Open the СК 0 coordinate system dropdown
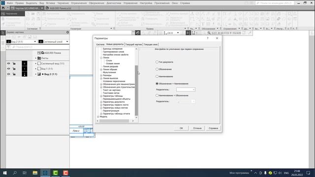The height and width of the screenshot is (177, 315). [178, 33]
